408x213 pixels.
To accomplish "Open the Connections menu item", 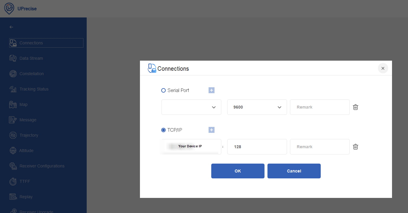I will [46, 43].
